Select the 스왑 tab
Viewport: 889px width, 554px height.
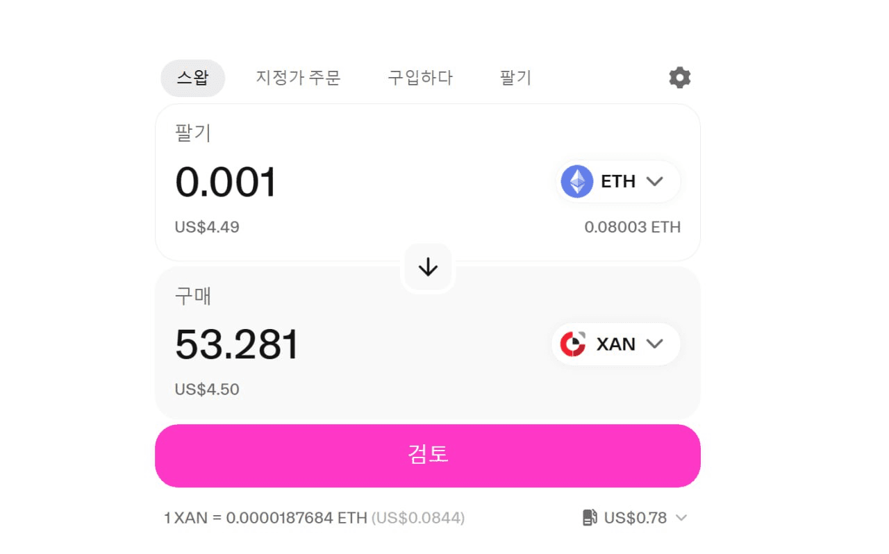point(192,78)
